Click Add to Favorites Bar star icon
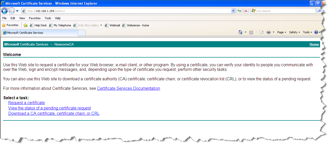 (x=26, y=25)
